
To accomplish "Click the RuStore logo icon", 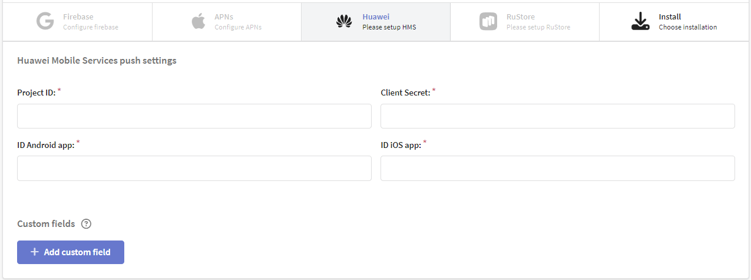I will [488, 22].
